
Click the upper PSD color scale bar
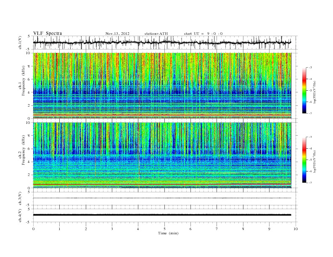coord(304,90)
